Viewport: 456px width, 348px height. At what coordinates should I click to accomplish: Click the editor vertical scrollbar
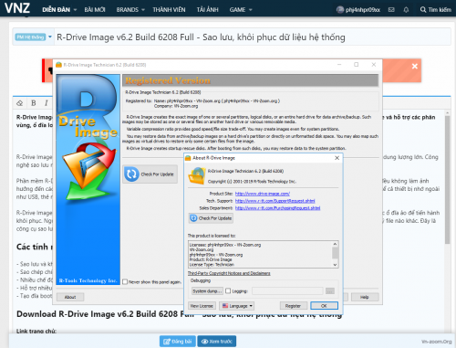pyautogui.click(x=447, y=180)
